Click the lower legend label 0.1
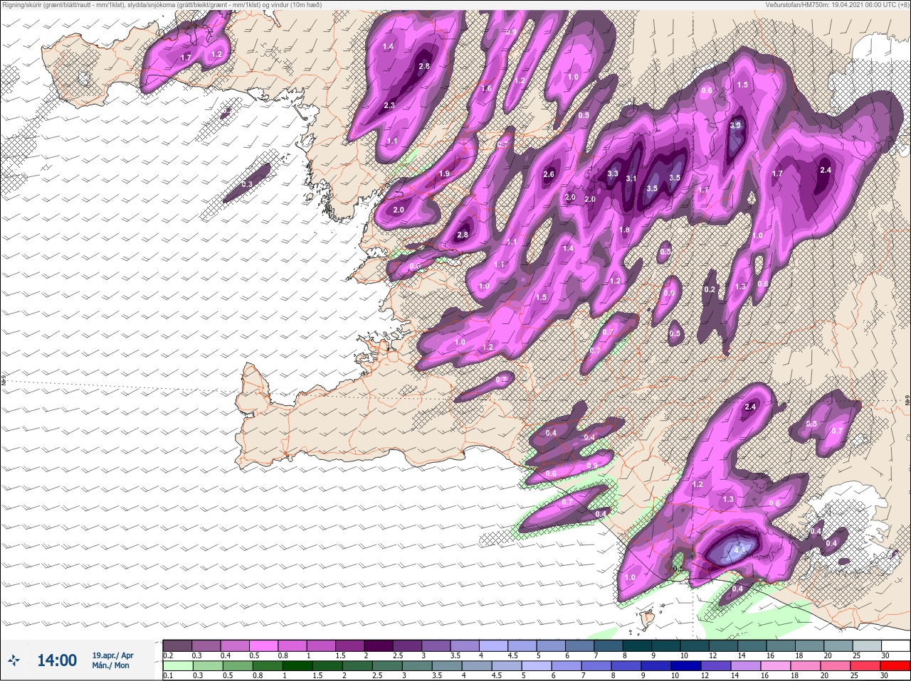 tap(167, 676)
